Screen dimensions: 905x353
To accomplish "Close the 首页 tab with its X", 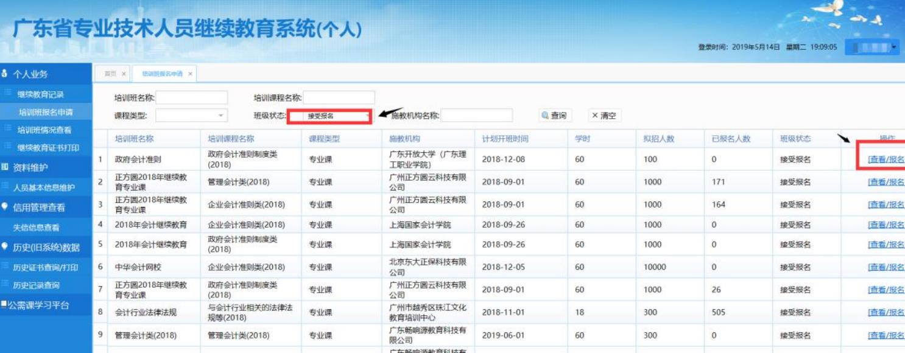I will [x=124, y=74].
